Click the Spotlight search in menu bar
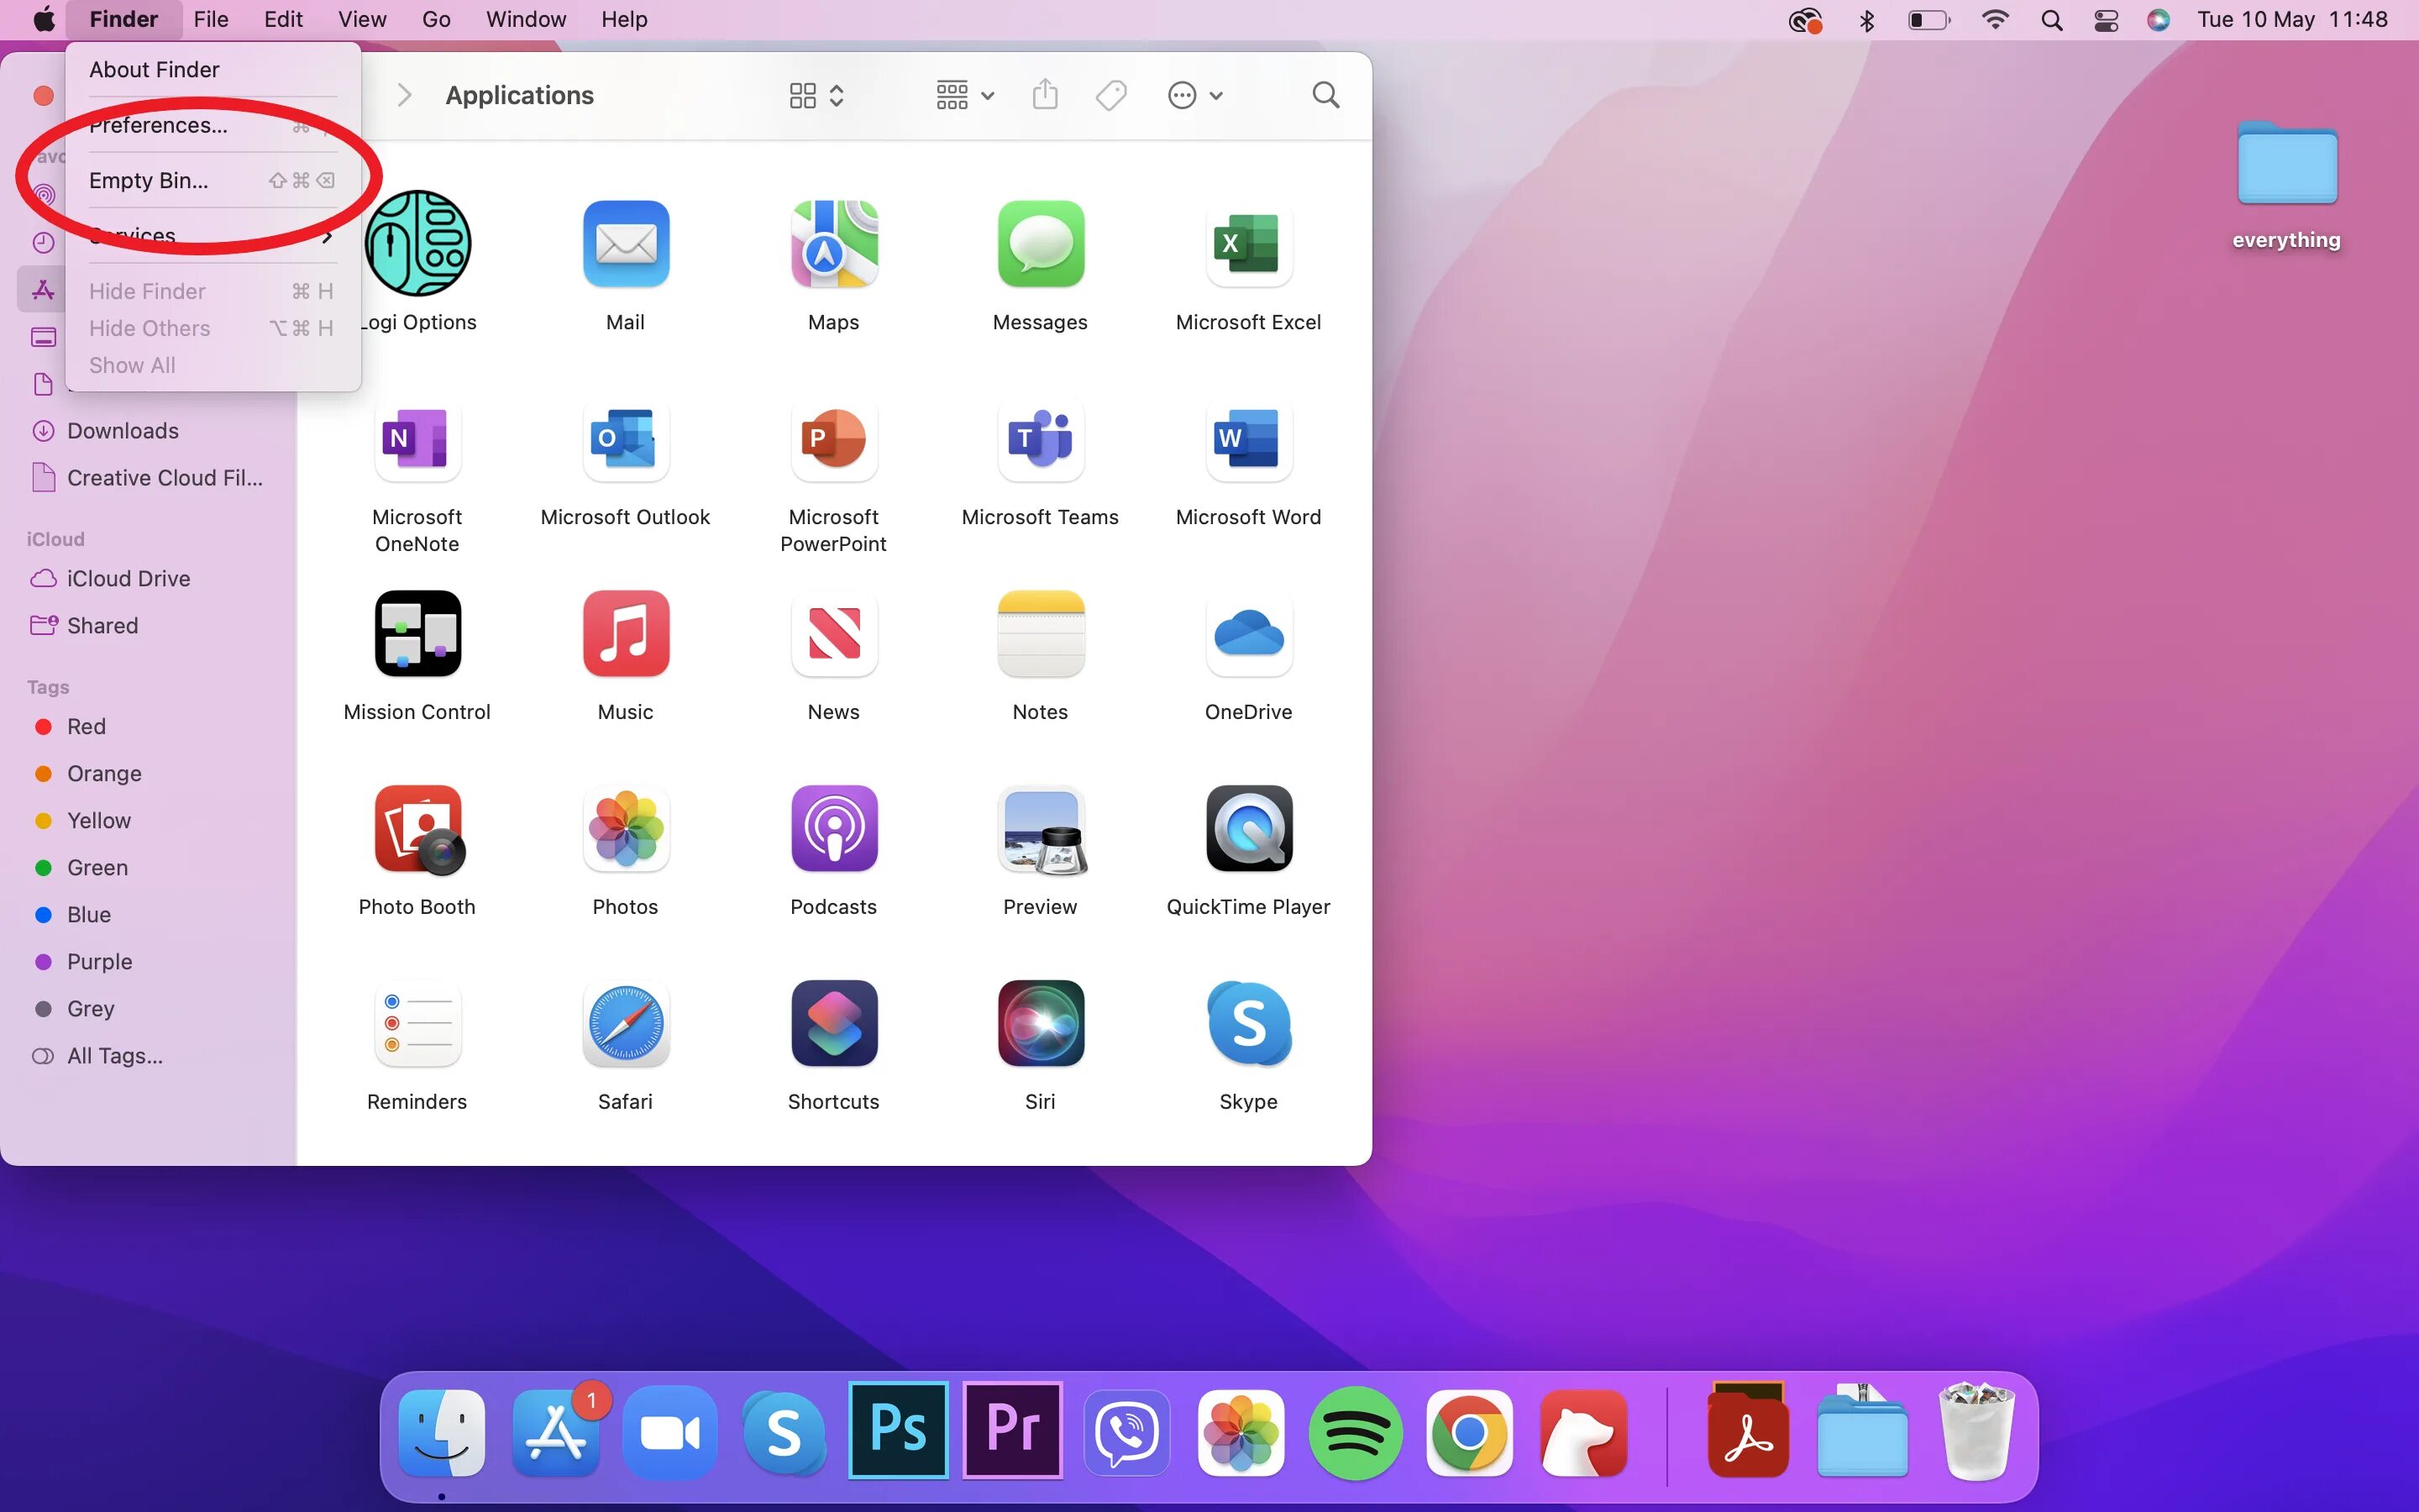Viewport: 2419px width, 1512px height. [x=2051, y=20]
